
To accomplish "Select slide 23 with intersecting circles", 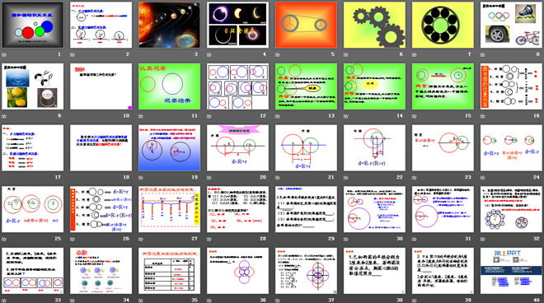I will click(x=443, y=147).
